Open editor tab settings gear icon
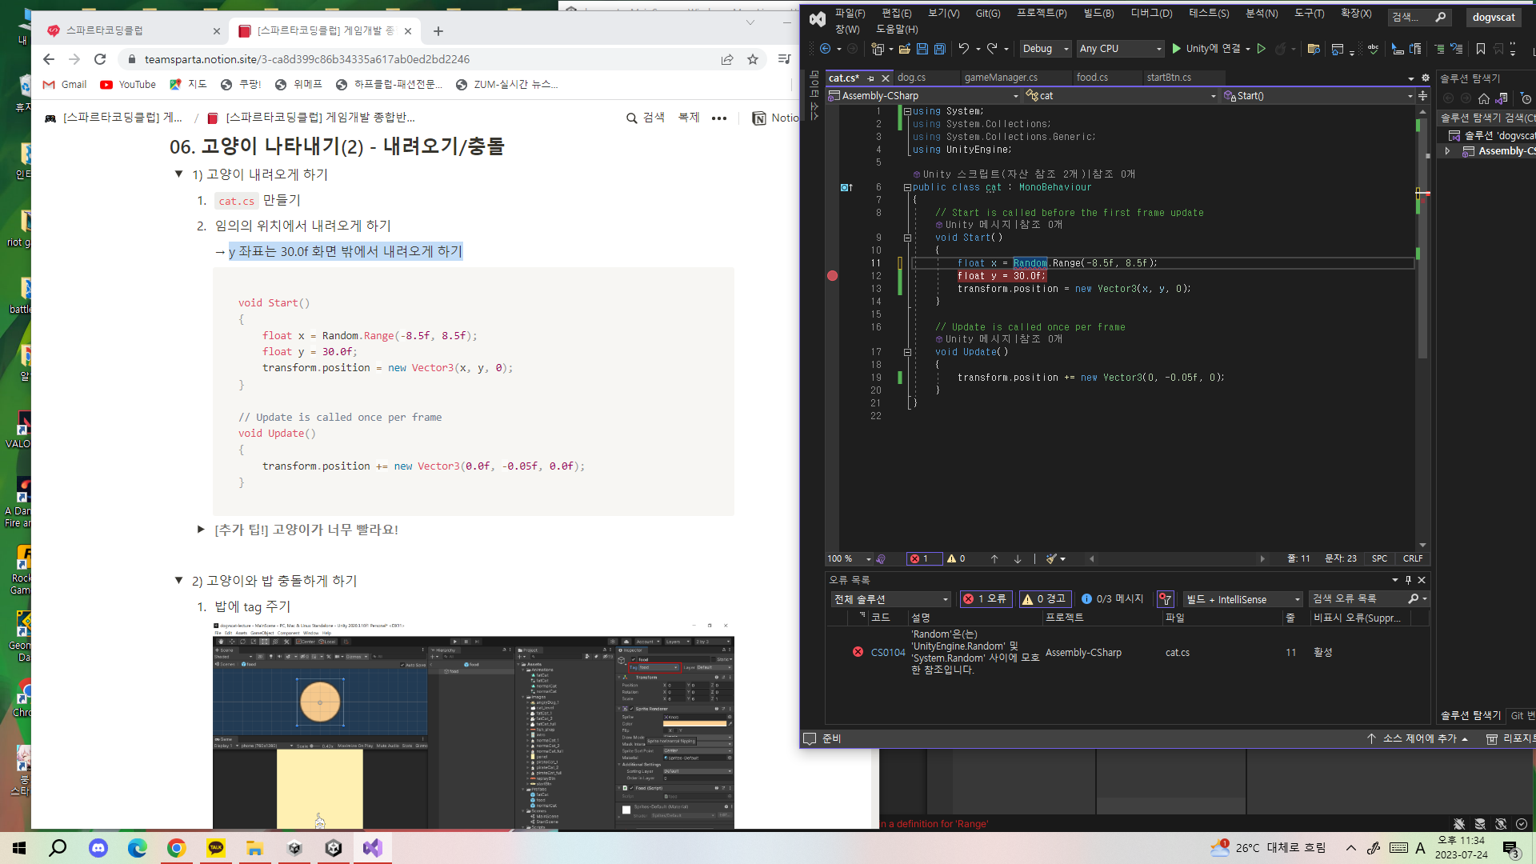 [1426, 78]
